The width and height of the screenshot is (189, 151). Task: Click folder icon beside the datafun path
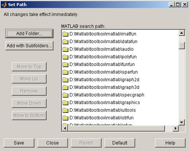65,42
